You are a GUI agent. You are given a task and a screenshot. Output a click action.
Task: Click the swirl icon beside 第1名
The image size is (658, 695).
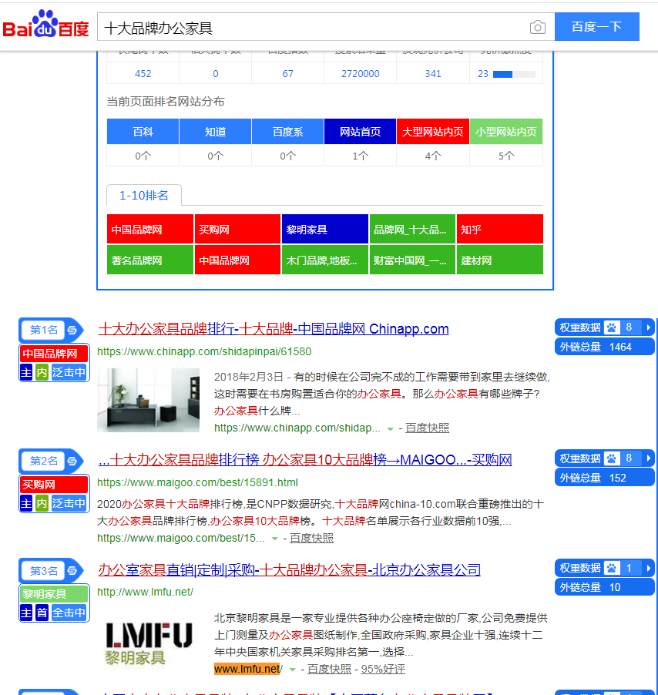[x=72, y=331]
